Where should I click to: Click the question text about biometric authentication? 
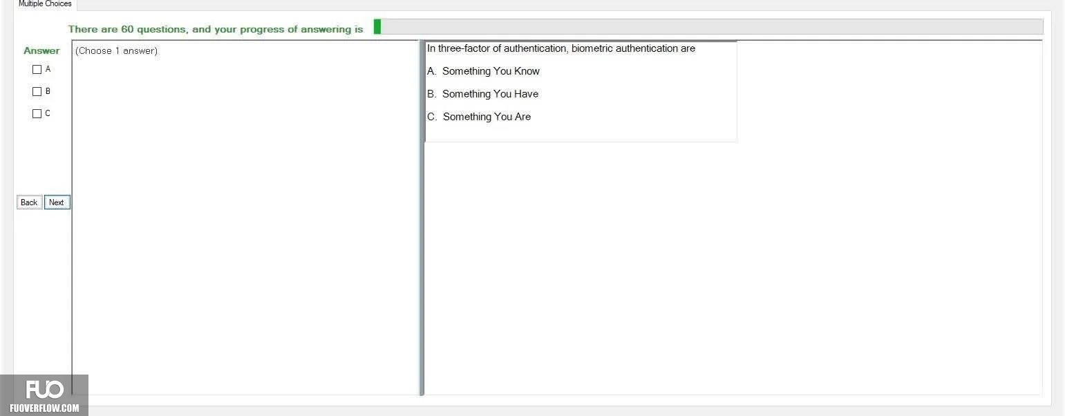(560, 48)
